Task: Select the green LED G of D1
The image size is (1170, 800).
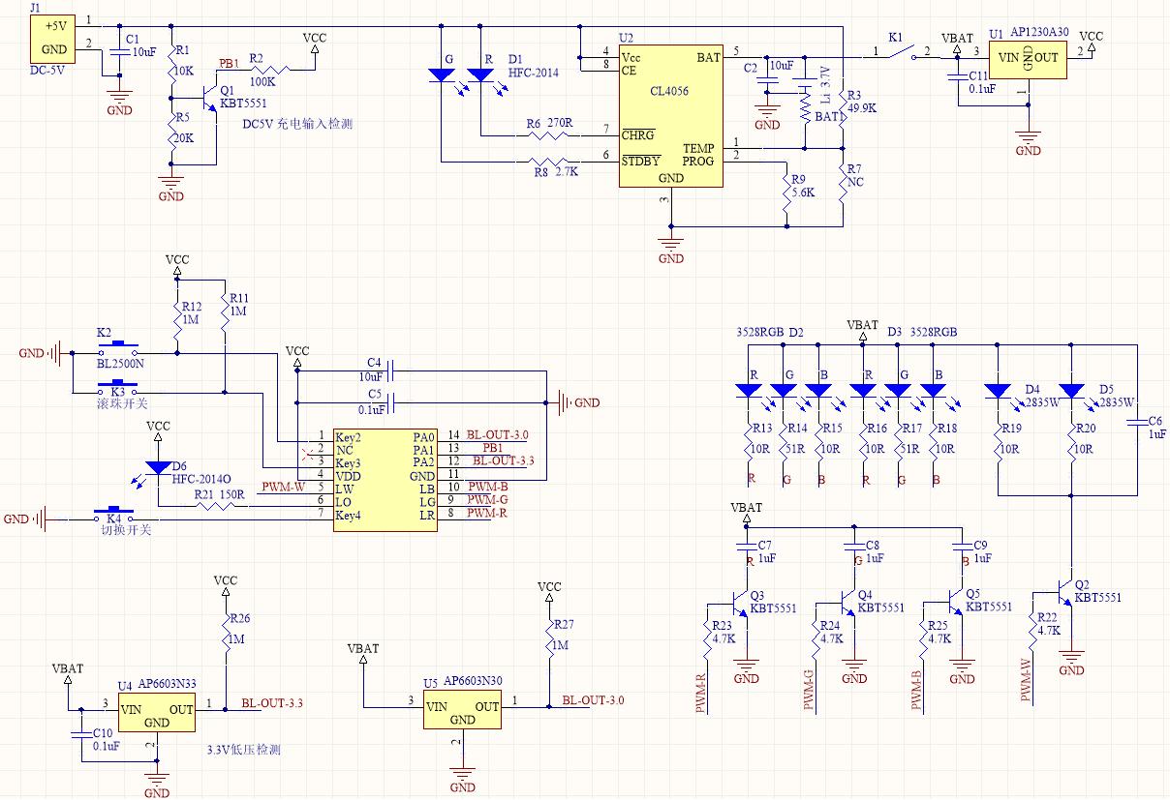Action: tap(443, 76)
